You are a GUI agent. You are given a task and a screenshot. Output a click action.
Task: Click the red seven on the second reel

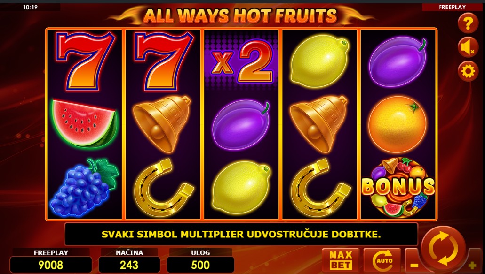tap(163, 61)
